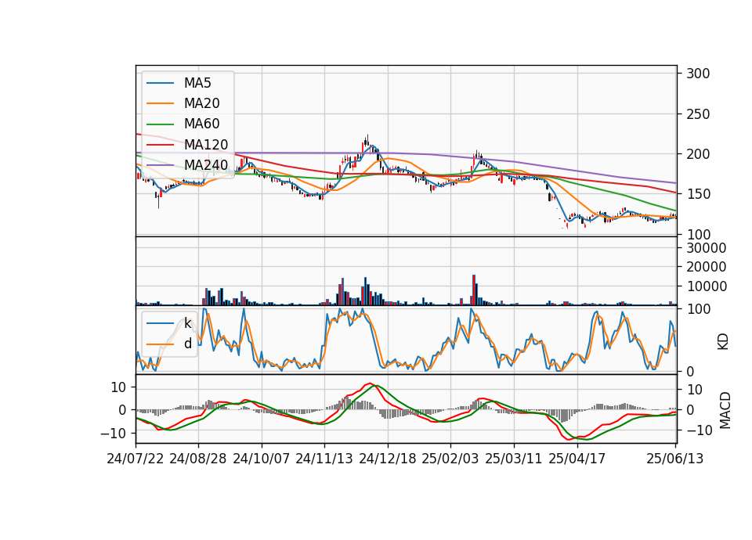Click the MA120 legend label

[206, 145]
